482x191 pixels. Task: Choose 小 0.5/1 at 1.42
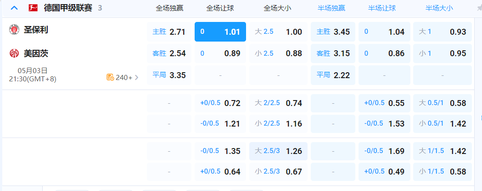(443, 124)
